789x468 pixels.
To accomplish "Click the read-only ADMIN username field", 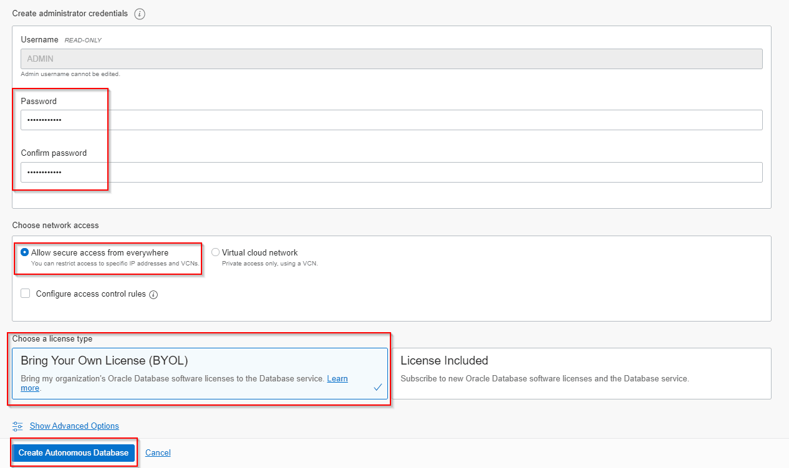I will pyautogui.click(x=391, y=59).
